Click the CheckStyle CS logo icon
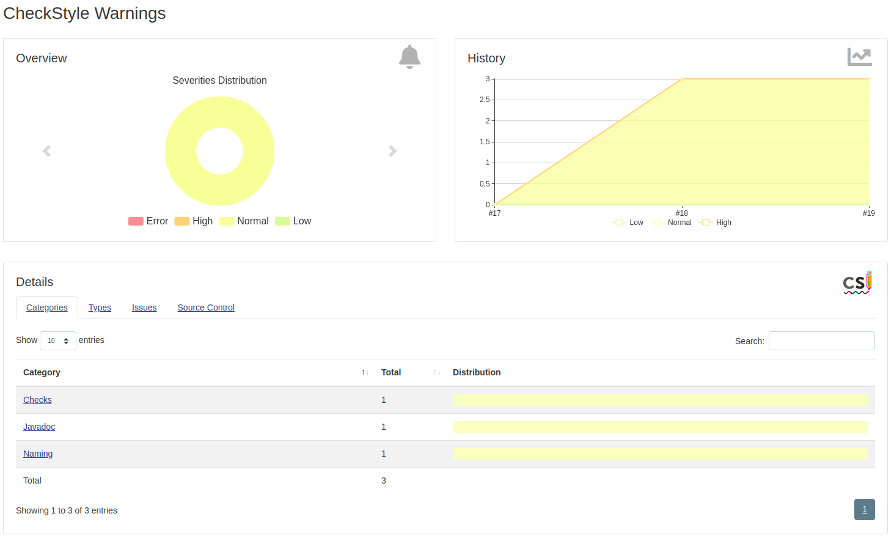This screenshot has height=541, width=894. [857, 283]
